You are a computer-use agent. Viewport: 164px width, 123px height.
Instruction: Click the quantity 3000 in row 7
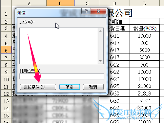tap(145, 57)
